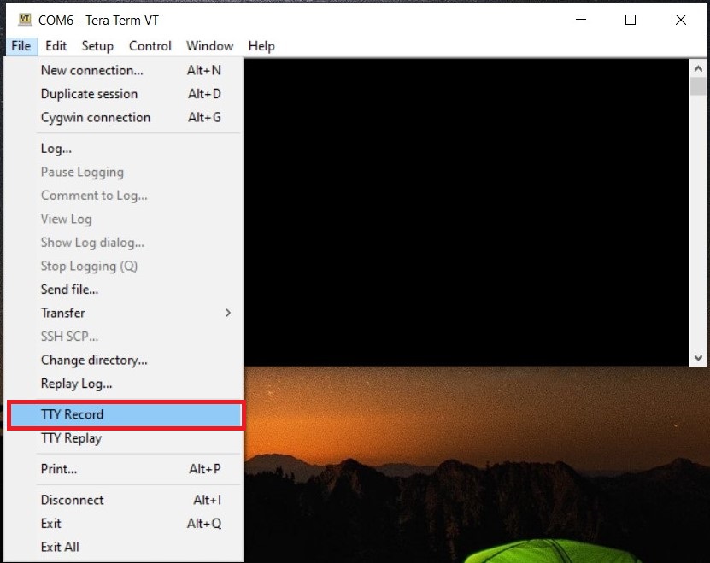Open the Edit menu
The height and width of the screenshot is (563, 710).
click(56, 46)
